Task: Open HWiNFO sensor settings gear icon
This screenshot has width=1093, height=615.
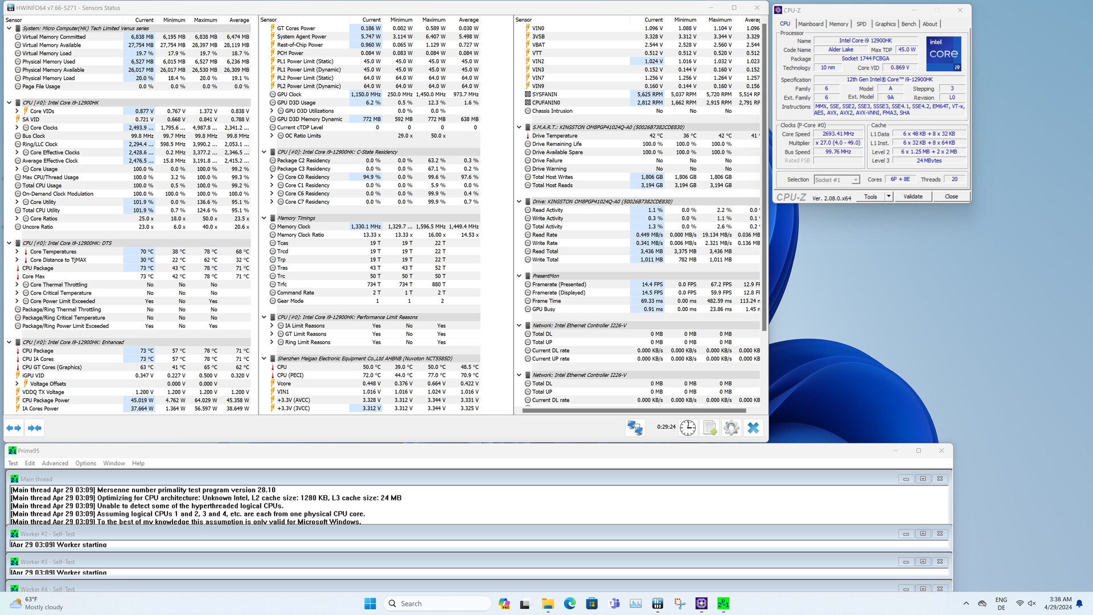Action: click(x=731, y=428)
